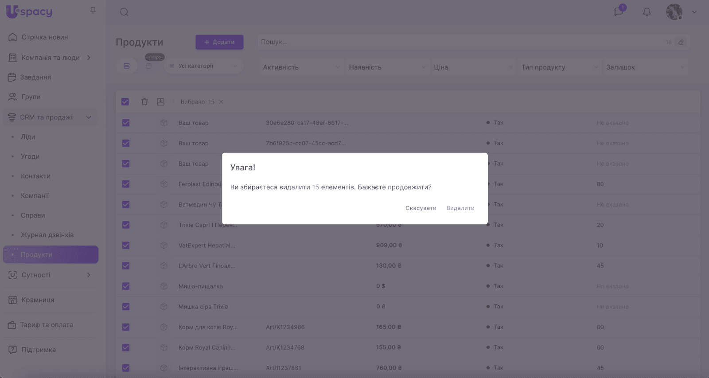The image size is (709, 378).
Task: Click the trash delete icon in toolbar
Action: click(144, 102)
